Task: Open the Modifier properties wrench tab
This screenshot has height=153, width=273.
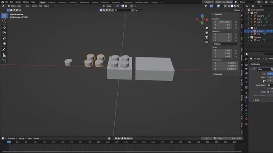Action: pos(247,97)
